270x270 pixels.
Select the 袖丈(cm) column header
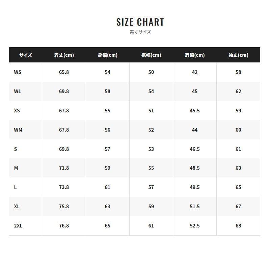(x=238, y=55)
